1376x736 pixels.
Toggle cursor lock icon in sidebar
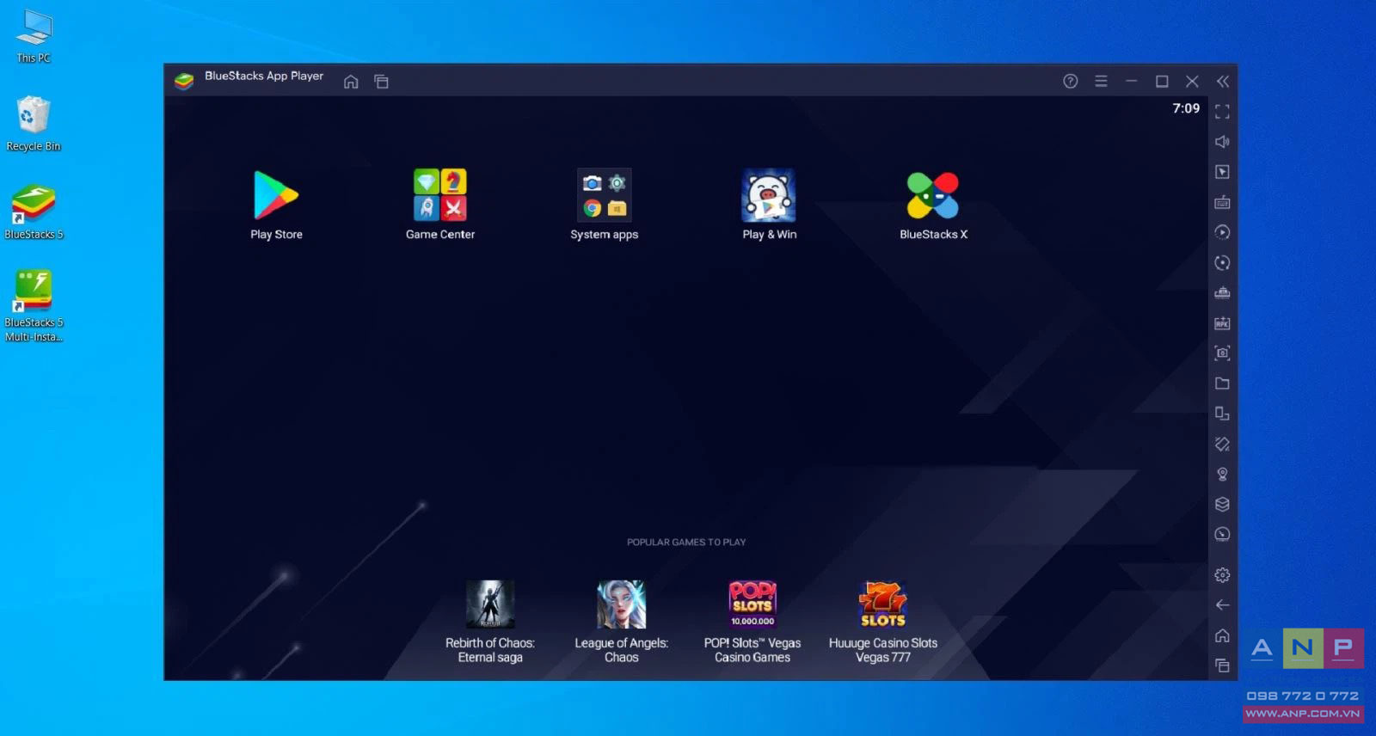tap(1222, 172)
